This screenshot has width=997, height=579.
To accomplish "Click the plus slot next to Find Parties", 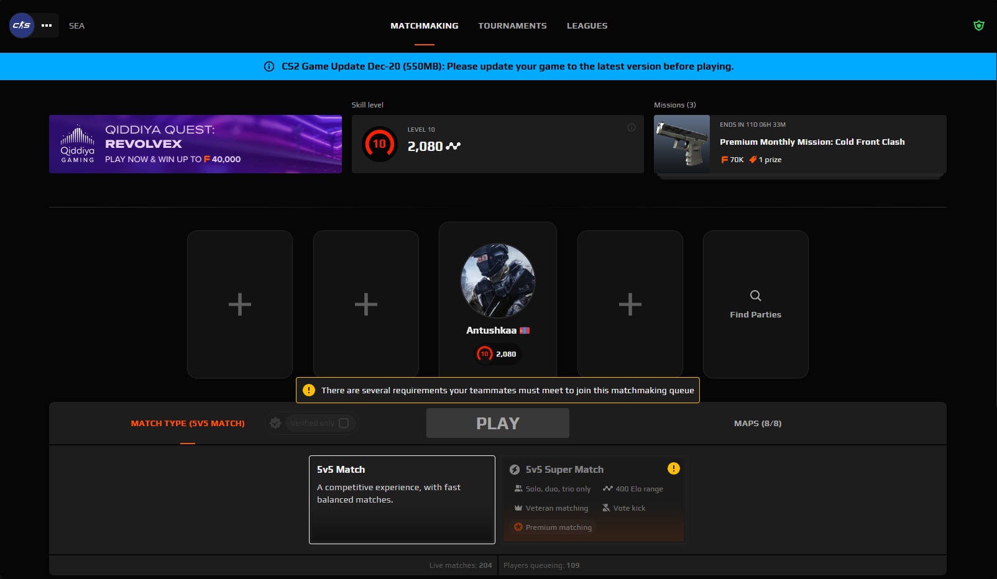I will pos(630,304).
